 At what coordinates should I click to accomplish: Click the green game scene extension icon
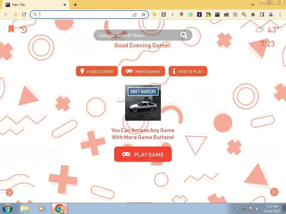[208, 14]
